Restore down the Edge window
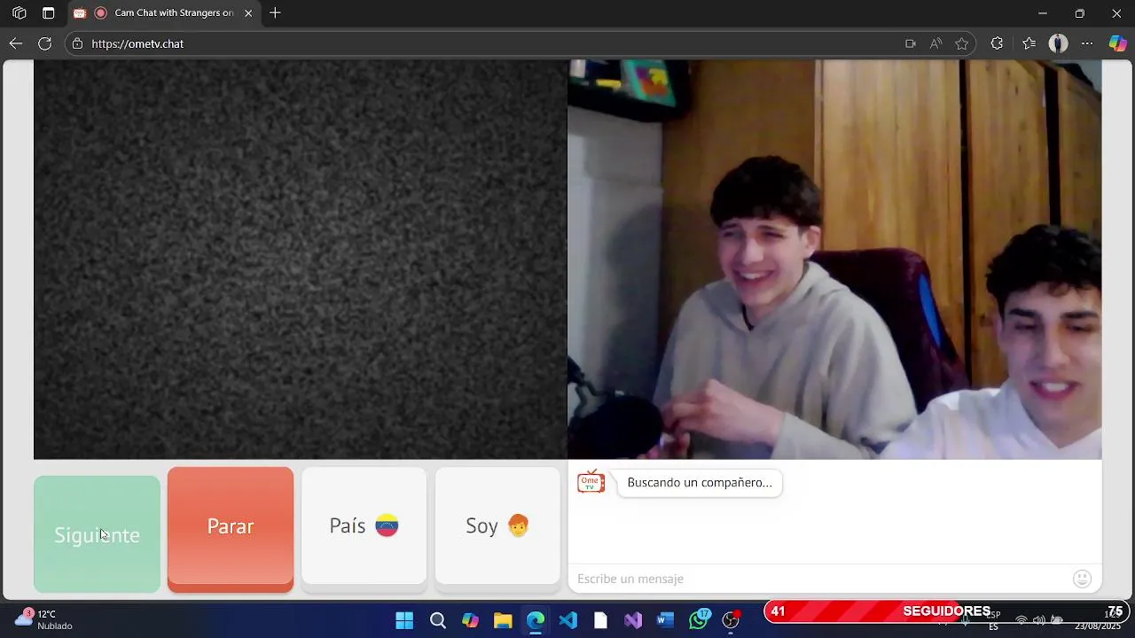Screen dimensions: 1135x638 [x=1079, y=13]
